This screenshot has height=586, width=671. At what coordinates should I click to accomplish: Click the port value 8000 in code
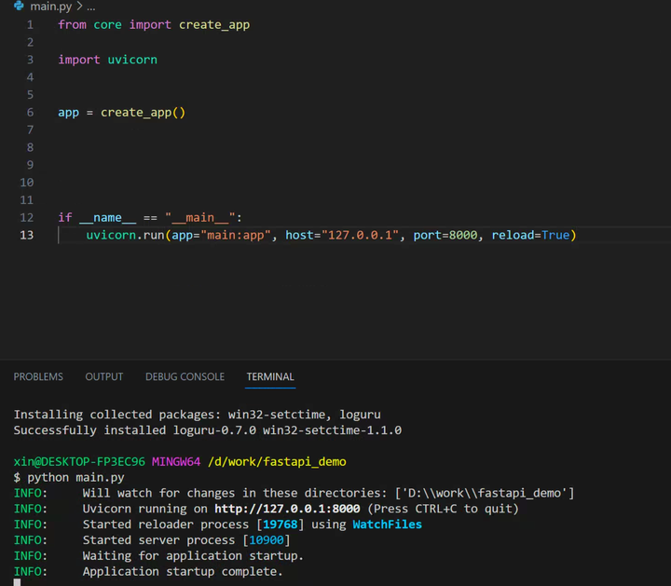tap(463, 236)
